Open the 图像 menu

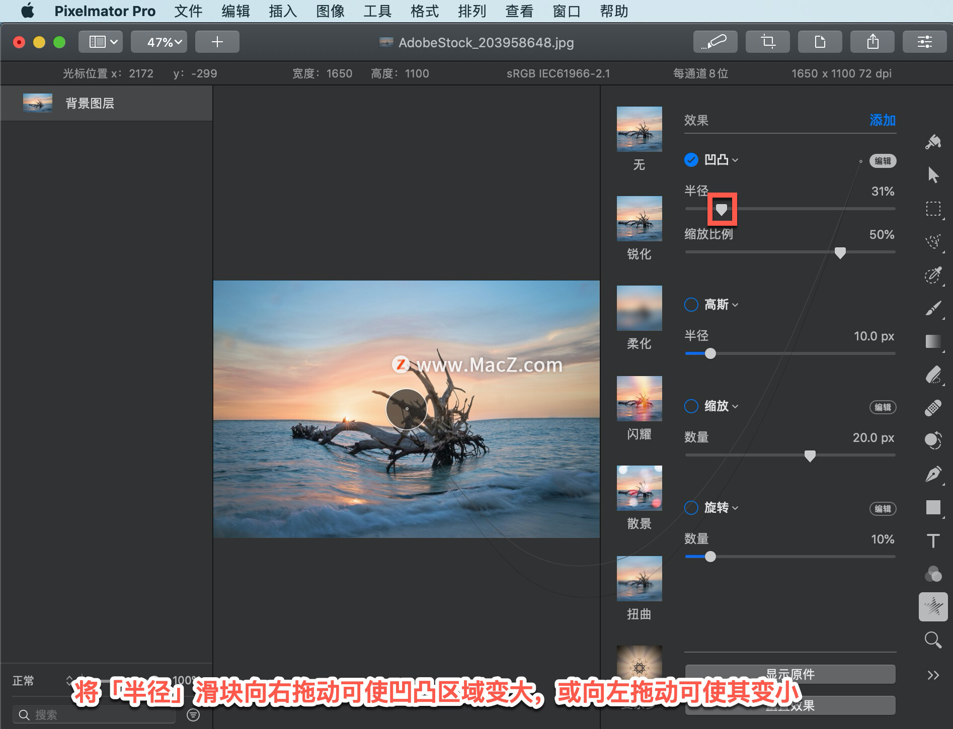pyautogui.click(x=330, y=11)
